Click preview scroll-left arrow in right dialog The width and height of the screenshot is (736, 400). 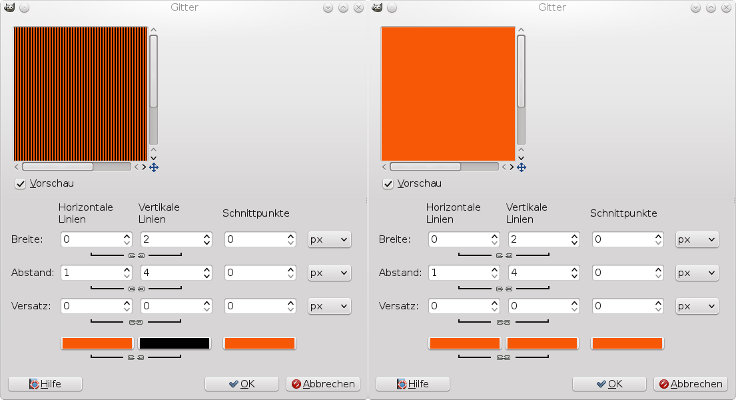point(384,167)
